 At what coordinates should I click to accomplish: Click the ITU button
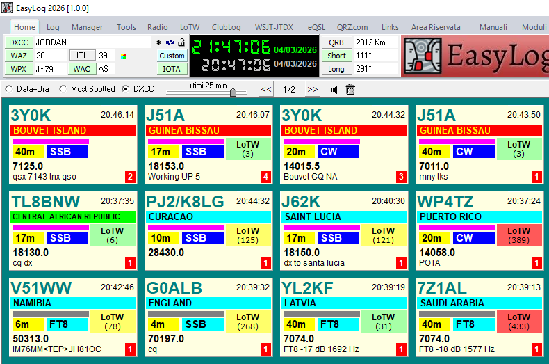tap(82, 56)
